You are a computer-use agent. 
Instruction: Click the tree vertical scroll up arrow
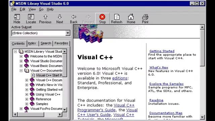[64, 51]
